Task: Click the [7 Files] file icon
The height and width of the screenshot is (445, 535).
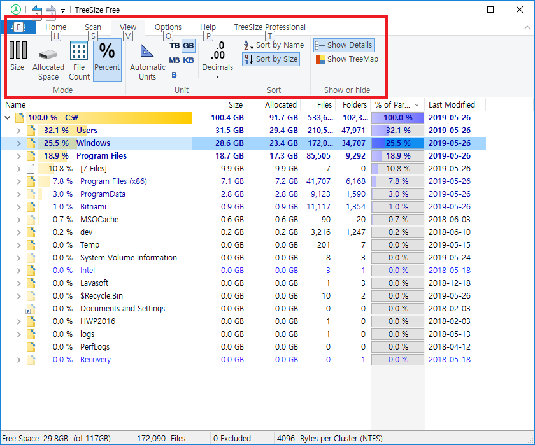Action: 31,169
